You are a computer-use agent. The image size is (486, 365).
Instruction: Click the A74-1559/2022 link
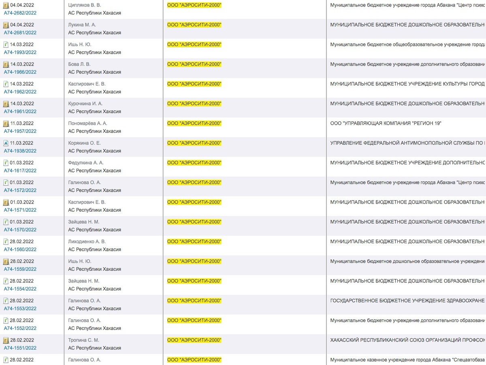(x=20, y=270)
